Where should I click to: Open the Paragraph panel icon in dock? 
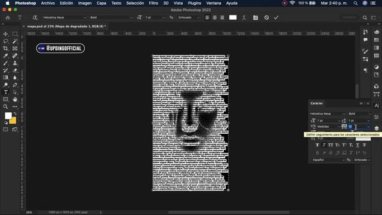coord(365,70)
